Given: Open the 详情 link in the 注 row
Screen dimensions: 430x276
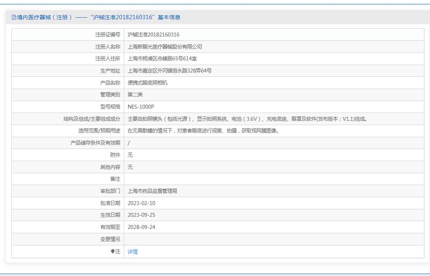Looking at the screenshot, I should [x=133, y=252].
